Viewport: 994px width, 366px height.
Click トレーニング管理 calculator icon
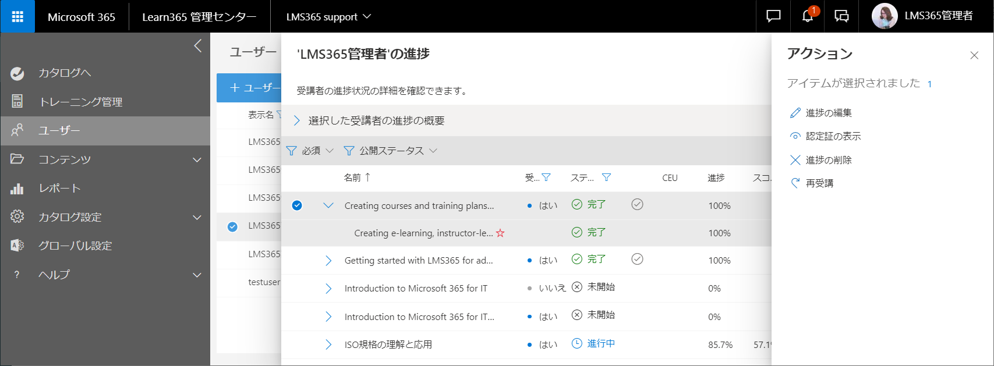click(17, 101)
